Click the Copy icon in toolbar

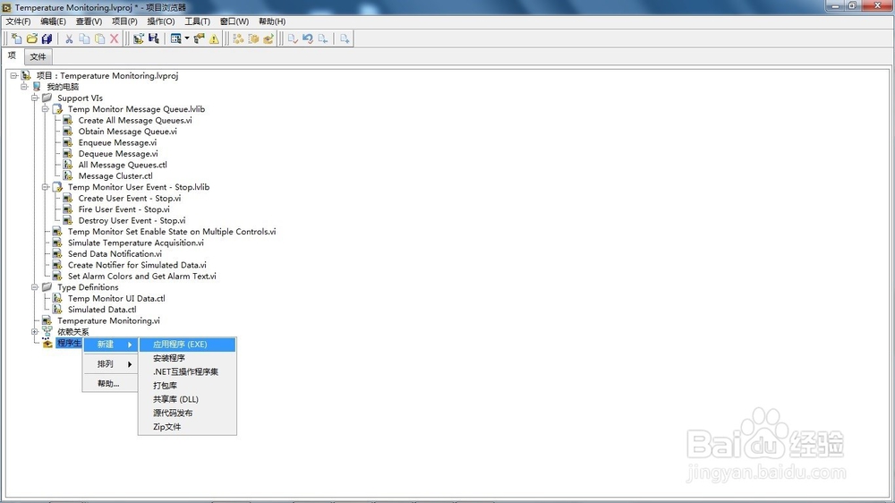[84, 38]
